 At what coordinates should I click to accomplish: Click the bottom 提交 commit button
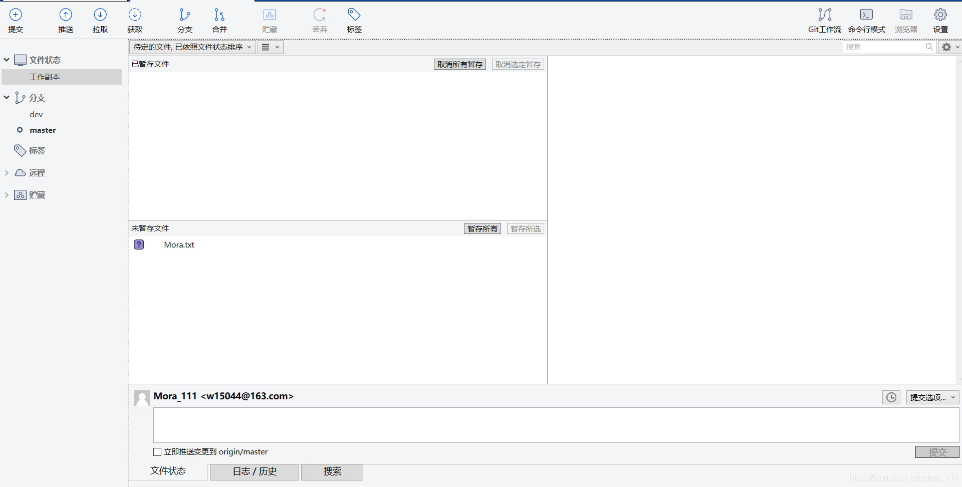tap(937, 452)
